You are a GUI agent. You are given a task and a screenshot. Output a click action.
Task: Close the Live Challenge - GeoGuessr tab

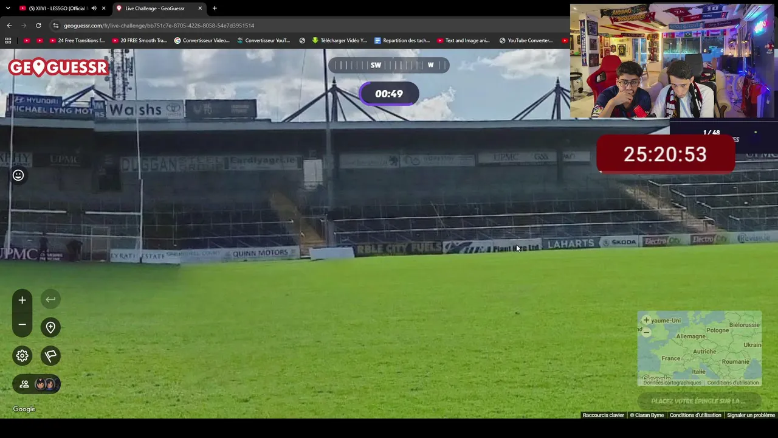[200, 9]
